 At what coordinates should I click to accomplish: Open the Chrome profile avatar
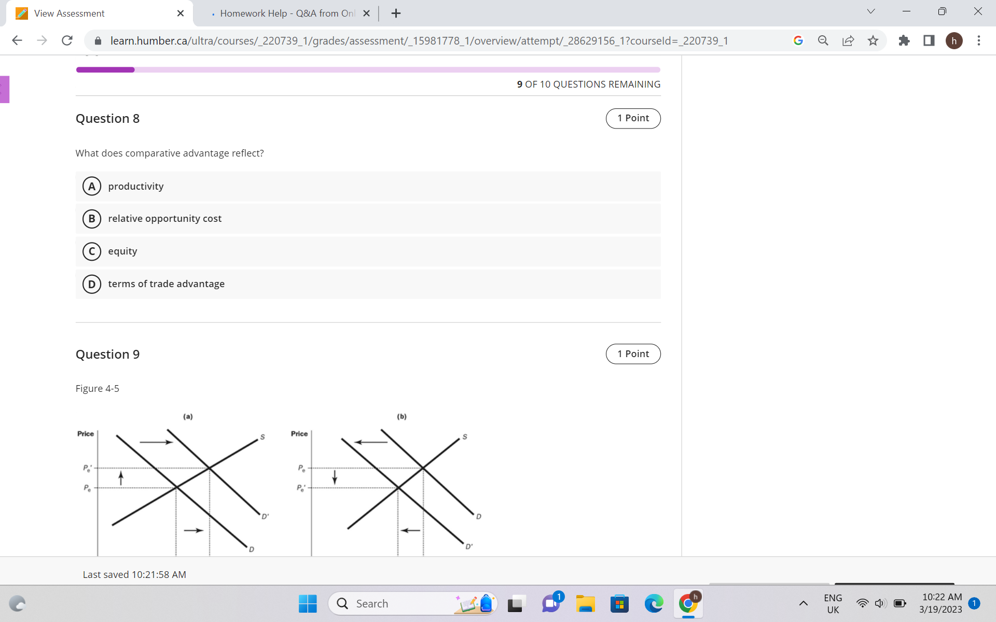pyautogui.click(x=955, y=40)
